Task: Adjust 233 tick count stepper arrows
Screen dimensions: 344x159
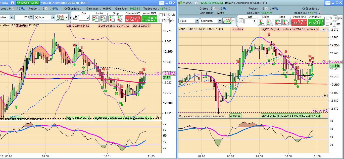Action: (x=31, y=17)
